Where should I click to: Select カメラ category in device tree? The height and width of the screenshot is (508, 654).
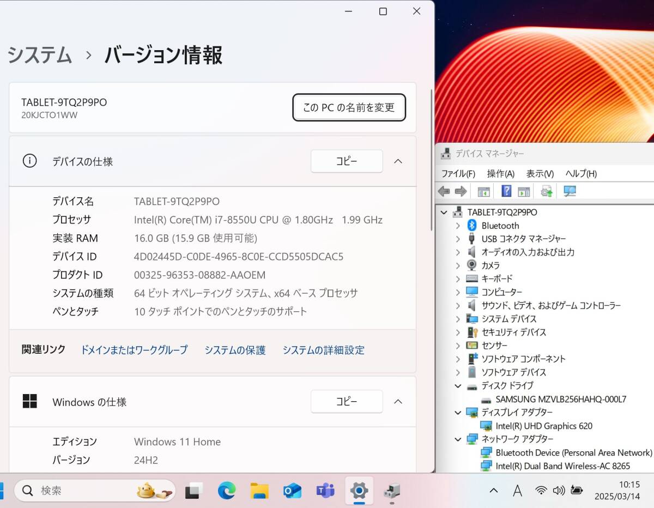coord(491,265)
